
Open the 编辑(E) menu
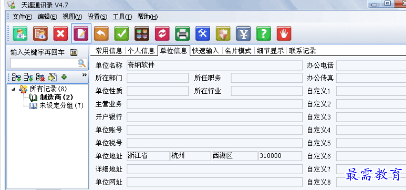tap(48, 17)
